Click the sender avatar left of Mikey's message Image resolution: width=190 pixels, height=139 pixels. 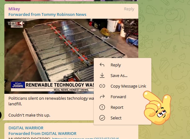click(x=1, y=115)
